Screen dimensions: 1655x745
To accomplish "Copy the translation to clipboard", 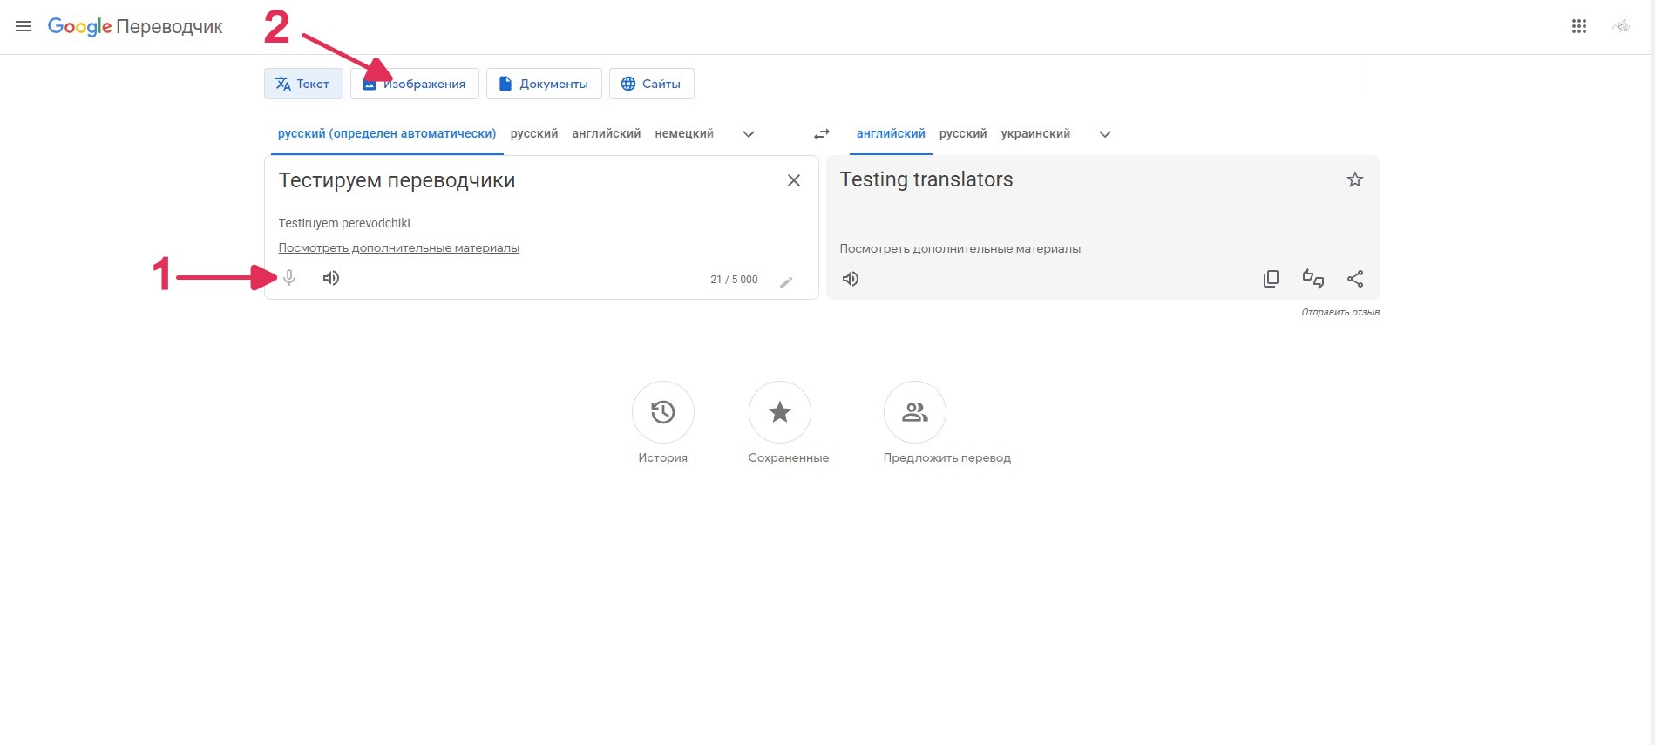I will (1272, 279).
